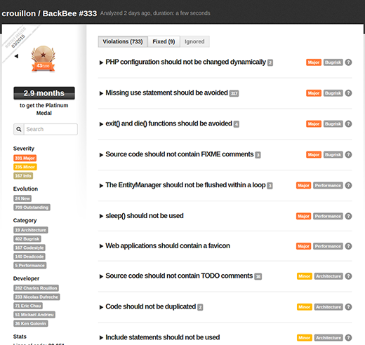Open help icon for FIXME comments rule
Image resolution: width=365 pixels, height=345 pixels.
348,154
